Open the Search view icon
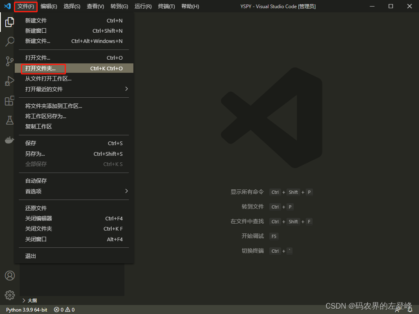This screenshot has height=314, width=419. [x=10, y=42]
